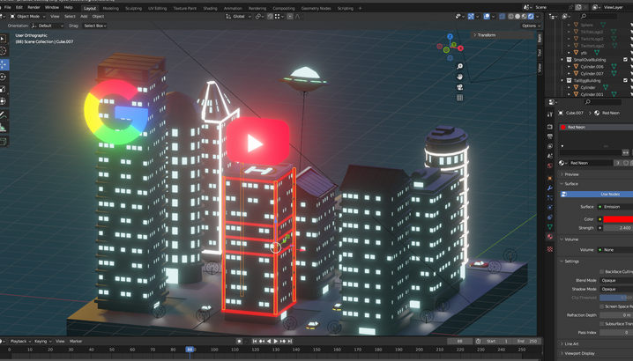Toggle viewport X-ray mode

502,17
